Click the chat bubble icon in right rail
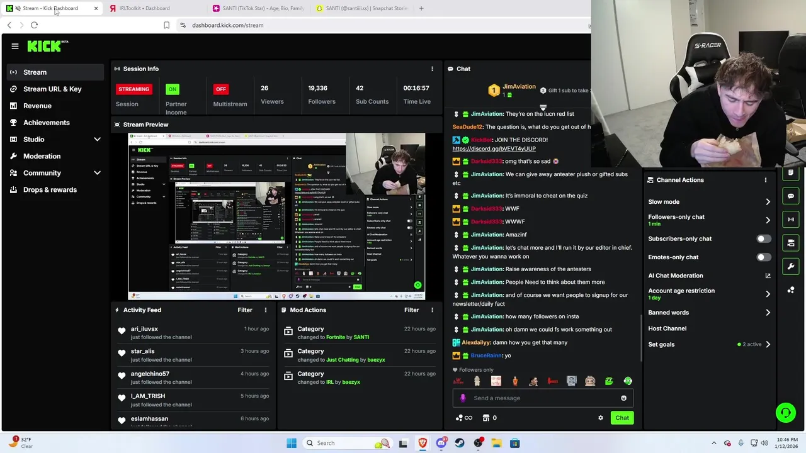806x453 pixels. click(791, 196)
